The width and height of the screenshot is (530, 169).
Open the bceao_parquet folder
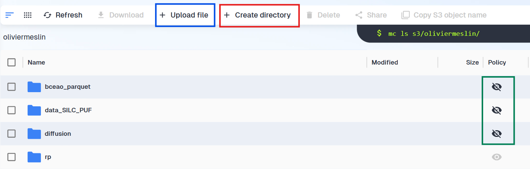click(x=67, y=87)
